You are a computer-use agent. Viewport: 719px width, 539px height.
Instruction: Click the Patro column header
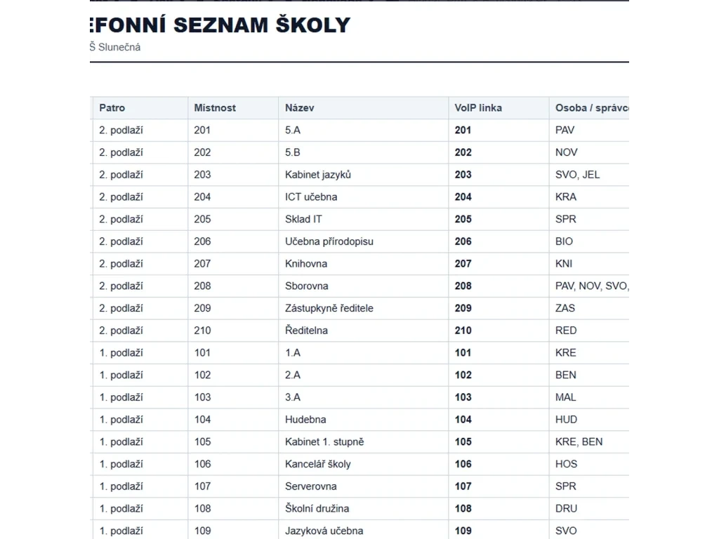112,107
